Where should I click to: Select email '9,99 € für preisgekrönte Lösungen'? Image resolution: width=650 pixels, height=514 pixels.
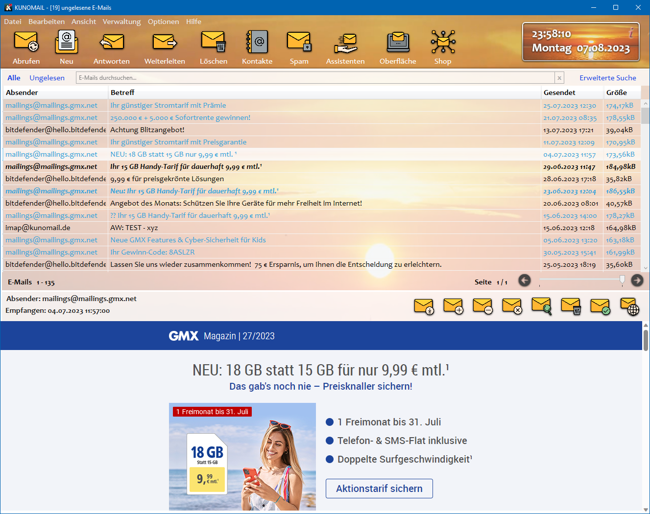pyautogui.click(x=322, y=179)
